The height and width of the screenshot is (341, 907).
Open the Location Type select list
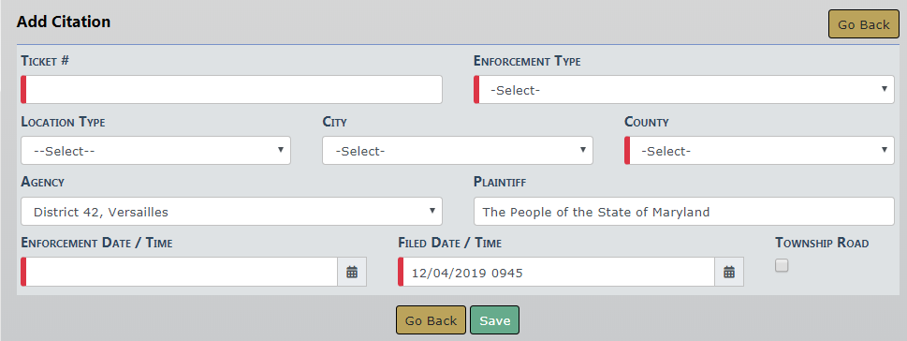click(x=155, y=151)
